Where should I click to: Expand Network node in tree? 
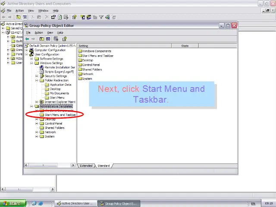(x=37, y=132)
